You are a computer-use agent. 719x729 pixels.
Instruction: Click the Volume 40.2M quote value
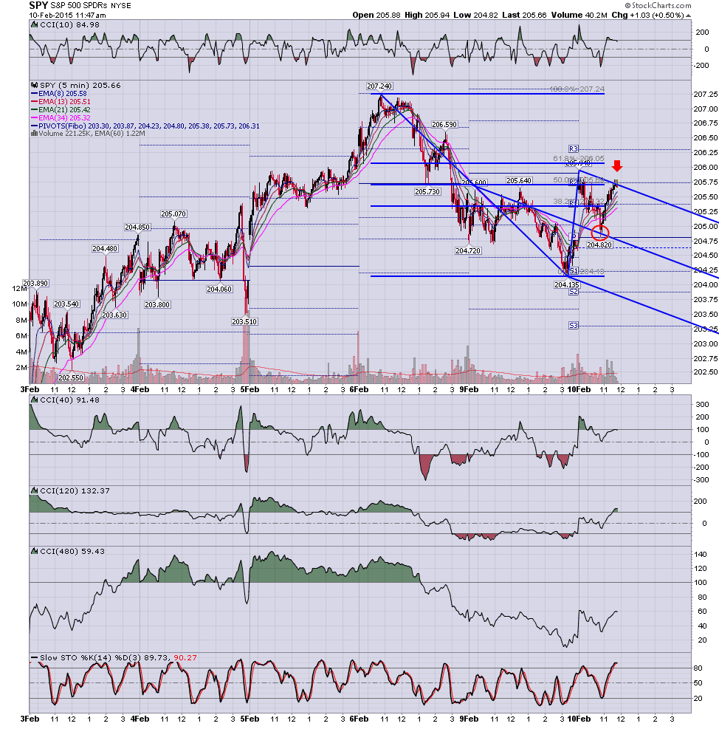[x=579, y=15]
